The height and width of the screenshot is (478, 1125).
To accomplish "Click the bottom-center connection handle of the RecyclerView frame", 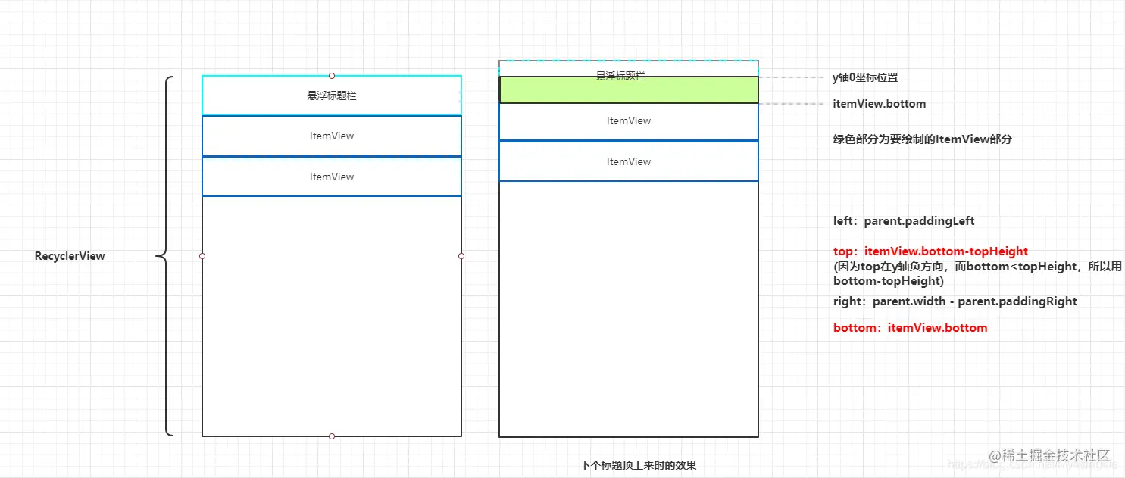I will click(x=332, y=436).
